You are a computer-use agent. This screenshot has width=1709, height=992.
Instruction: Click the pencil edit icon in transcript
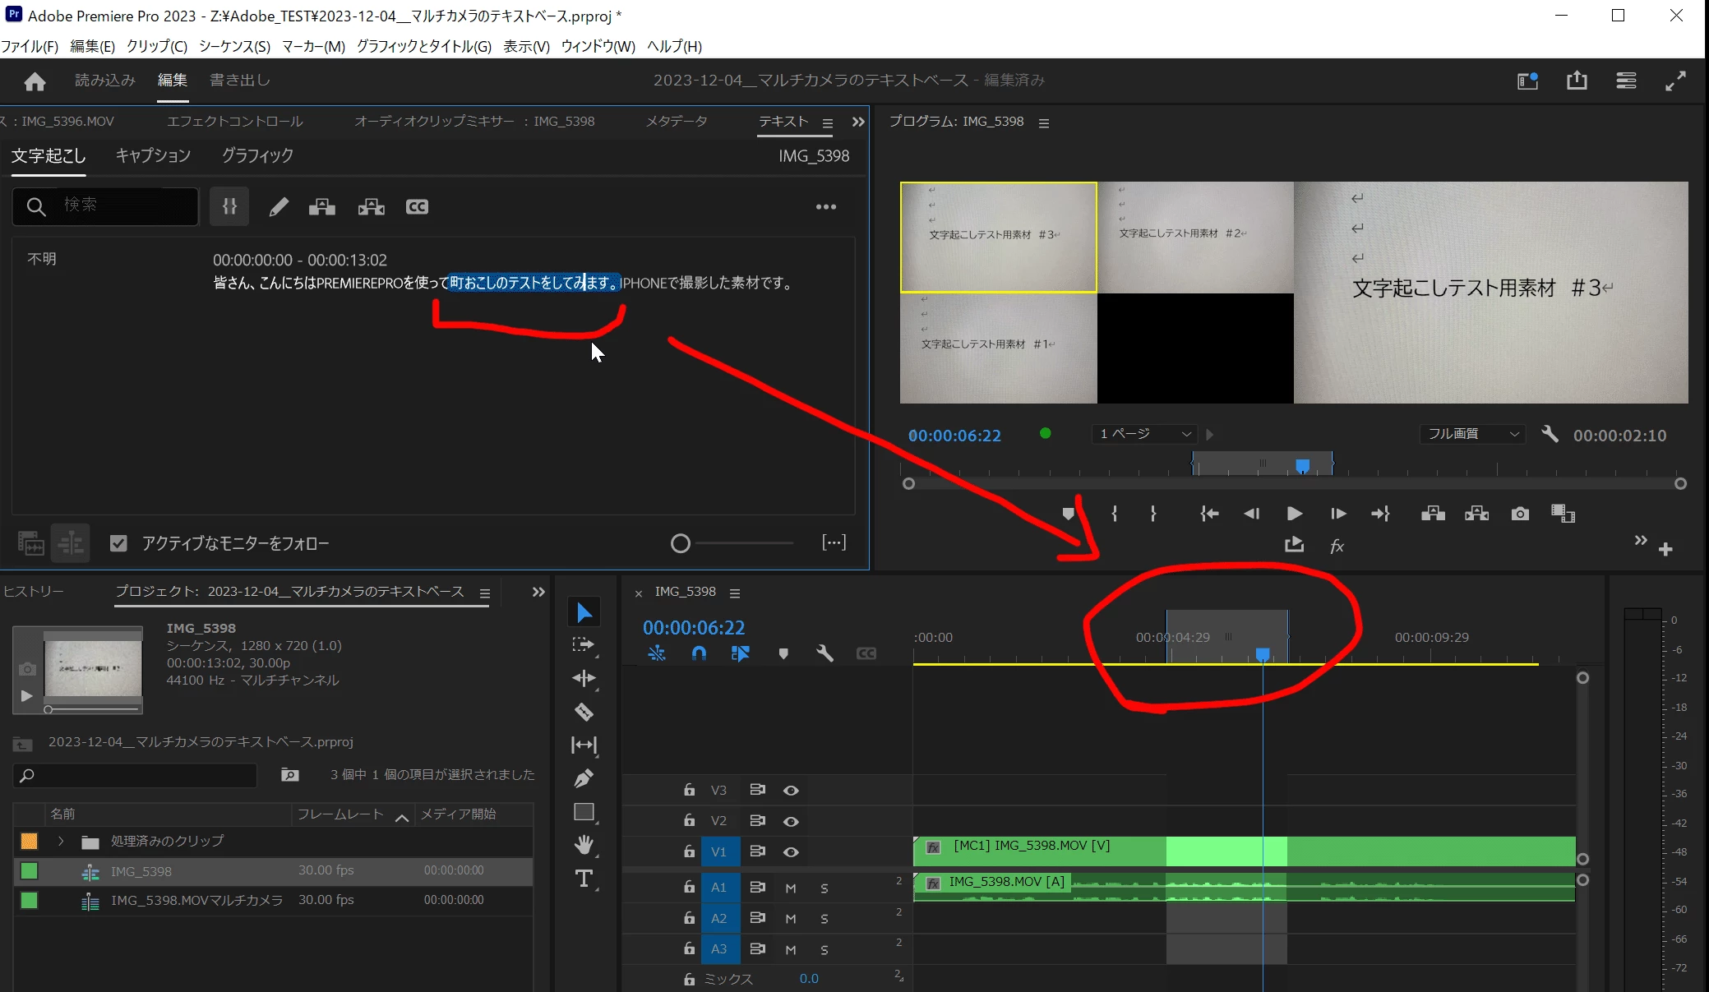coord(279,207)
